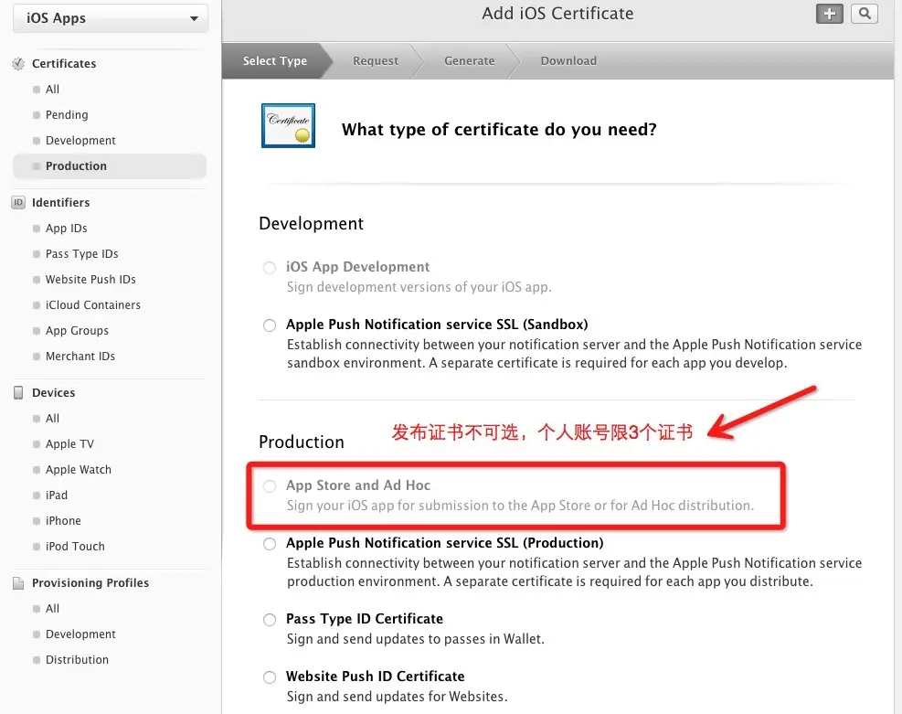Open iPhone devices
The height and width of the screenshot is (714, 902).
coord(63,521)
